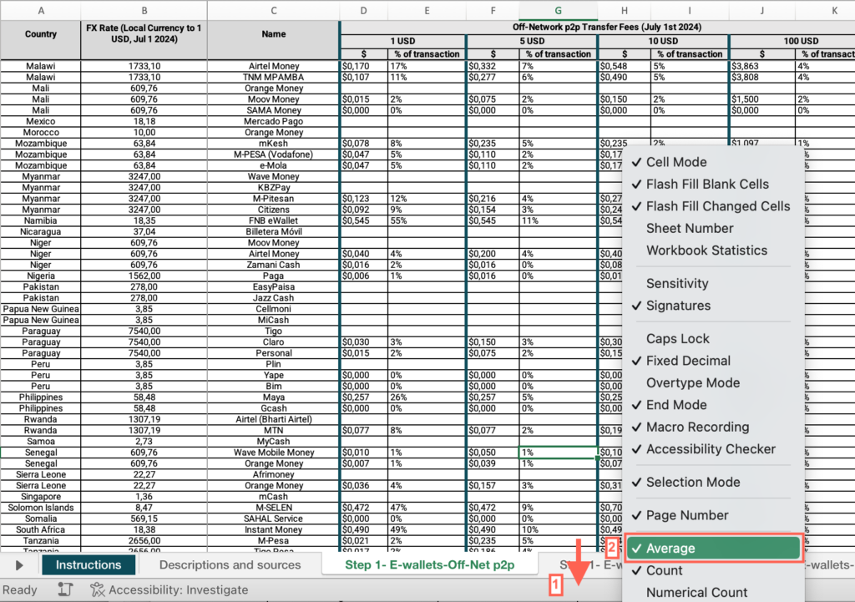Click the 1 USD header cell
Viewport: 855px width, 602px height.
(403, 41)
